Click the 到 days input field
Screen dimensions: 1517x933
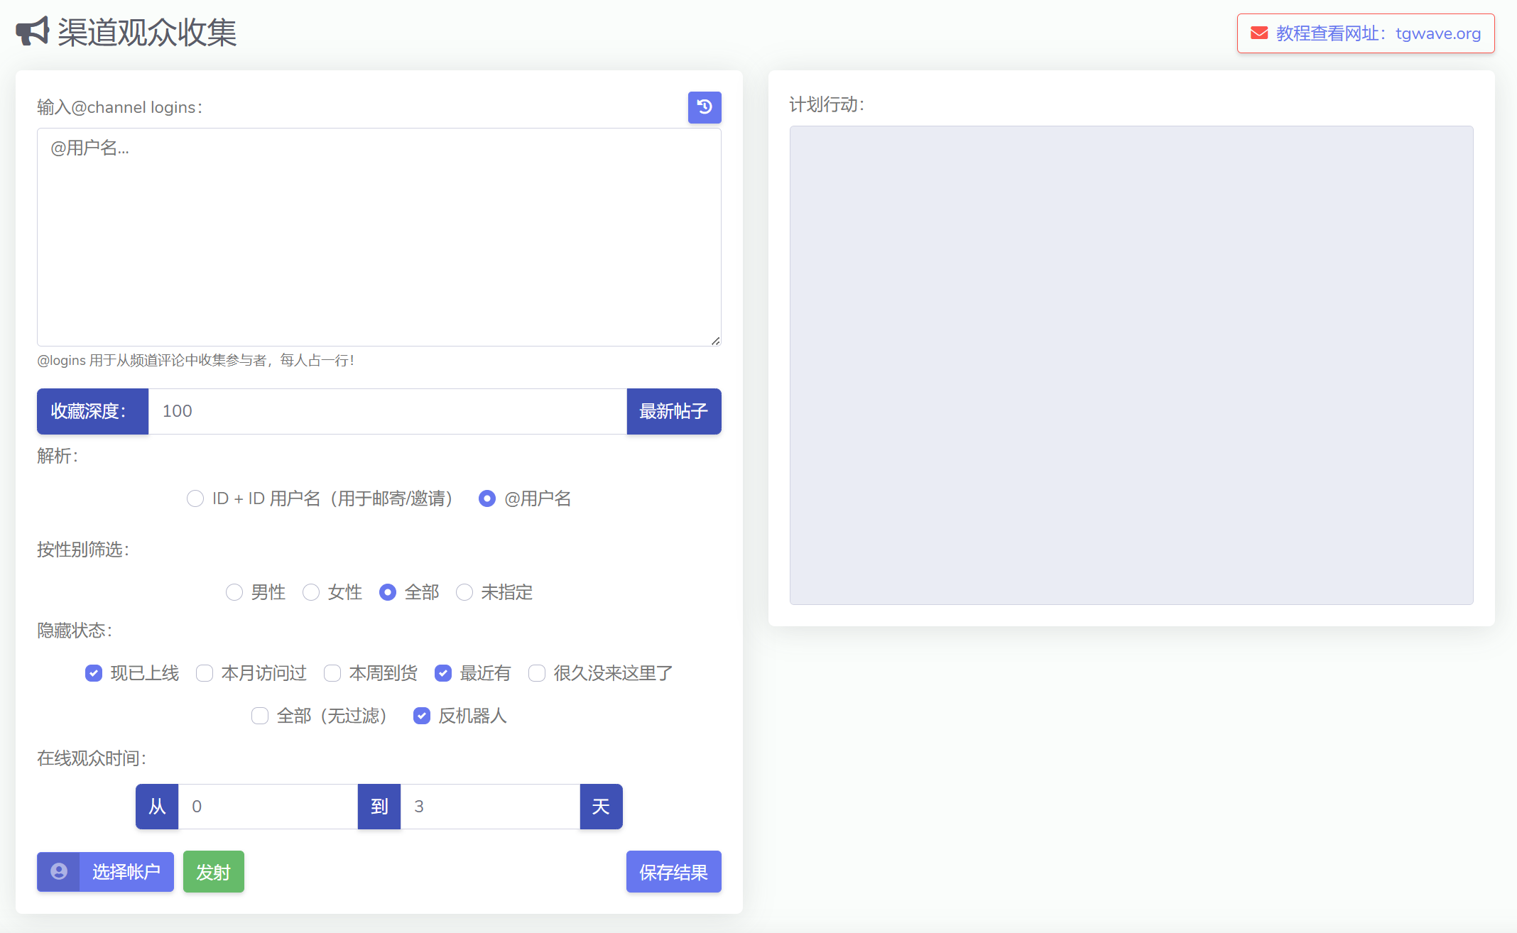[490, 807]
